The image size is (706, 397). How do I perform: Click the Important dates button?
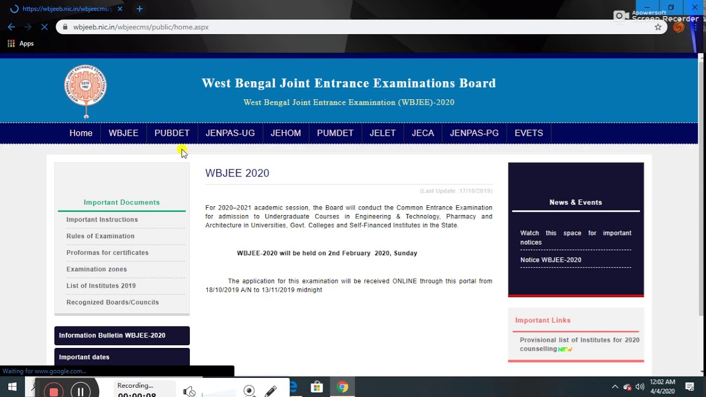pyautogui.click(x=122, y=357)
